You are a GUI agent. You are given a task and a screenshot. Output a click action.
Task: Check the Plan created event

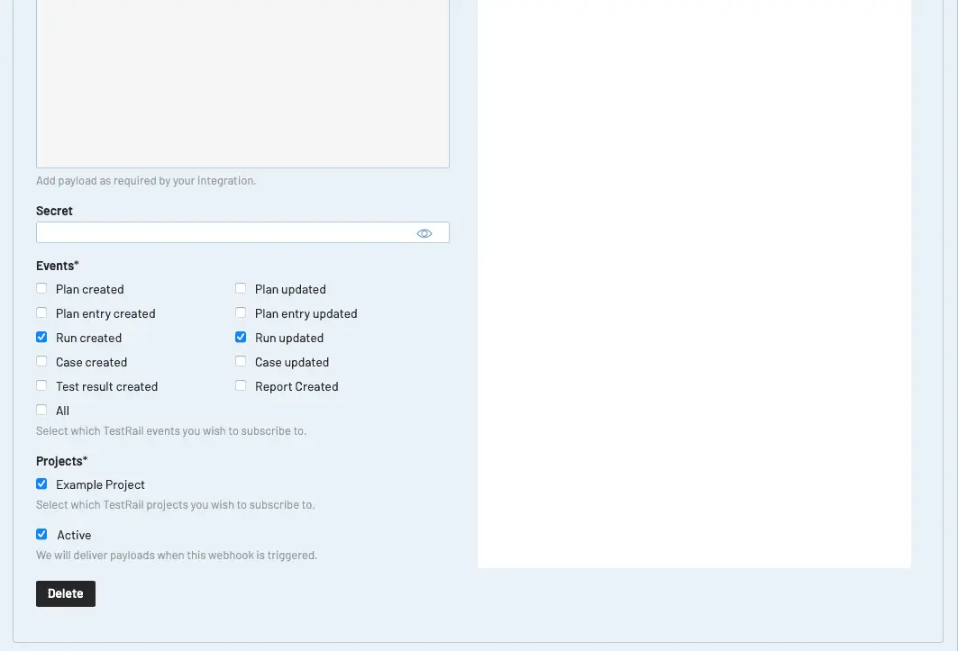click(x=41, y=288)
